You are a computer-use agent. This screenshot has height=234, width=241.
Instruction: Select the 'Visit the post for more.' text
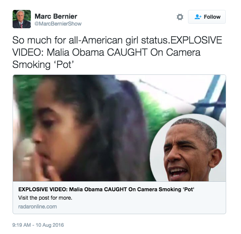pos(45,198)
